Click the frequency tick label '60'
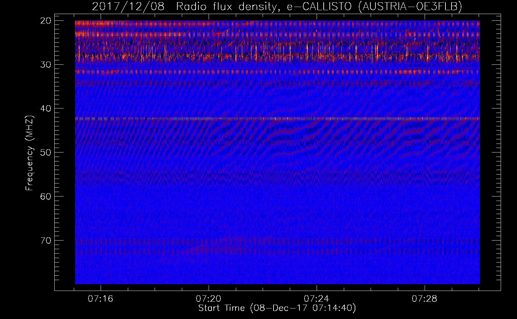517x319 pixels. [x=46, y=197]
